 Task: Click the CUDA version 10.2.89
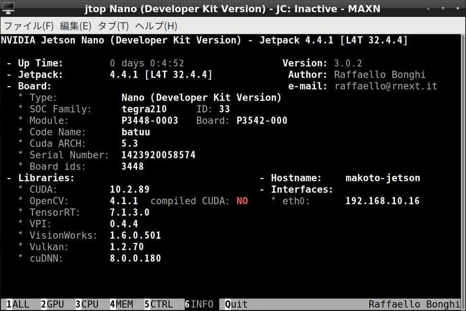click(x=130, y=189)
